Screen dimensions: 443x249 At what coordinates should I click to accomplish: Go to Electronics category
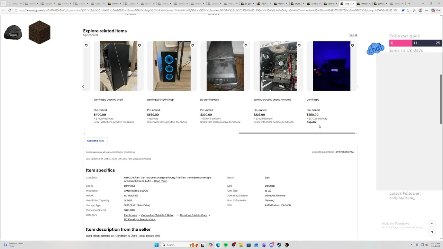[131, 215]
